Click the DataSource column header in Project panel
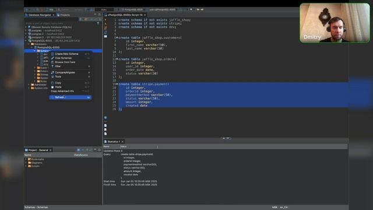This screenshot has width=373, height=210. point(81,155)
